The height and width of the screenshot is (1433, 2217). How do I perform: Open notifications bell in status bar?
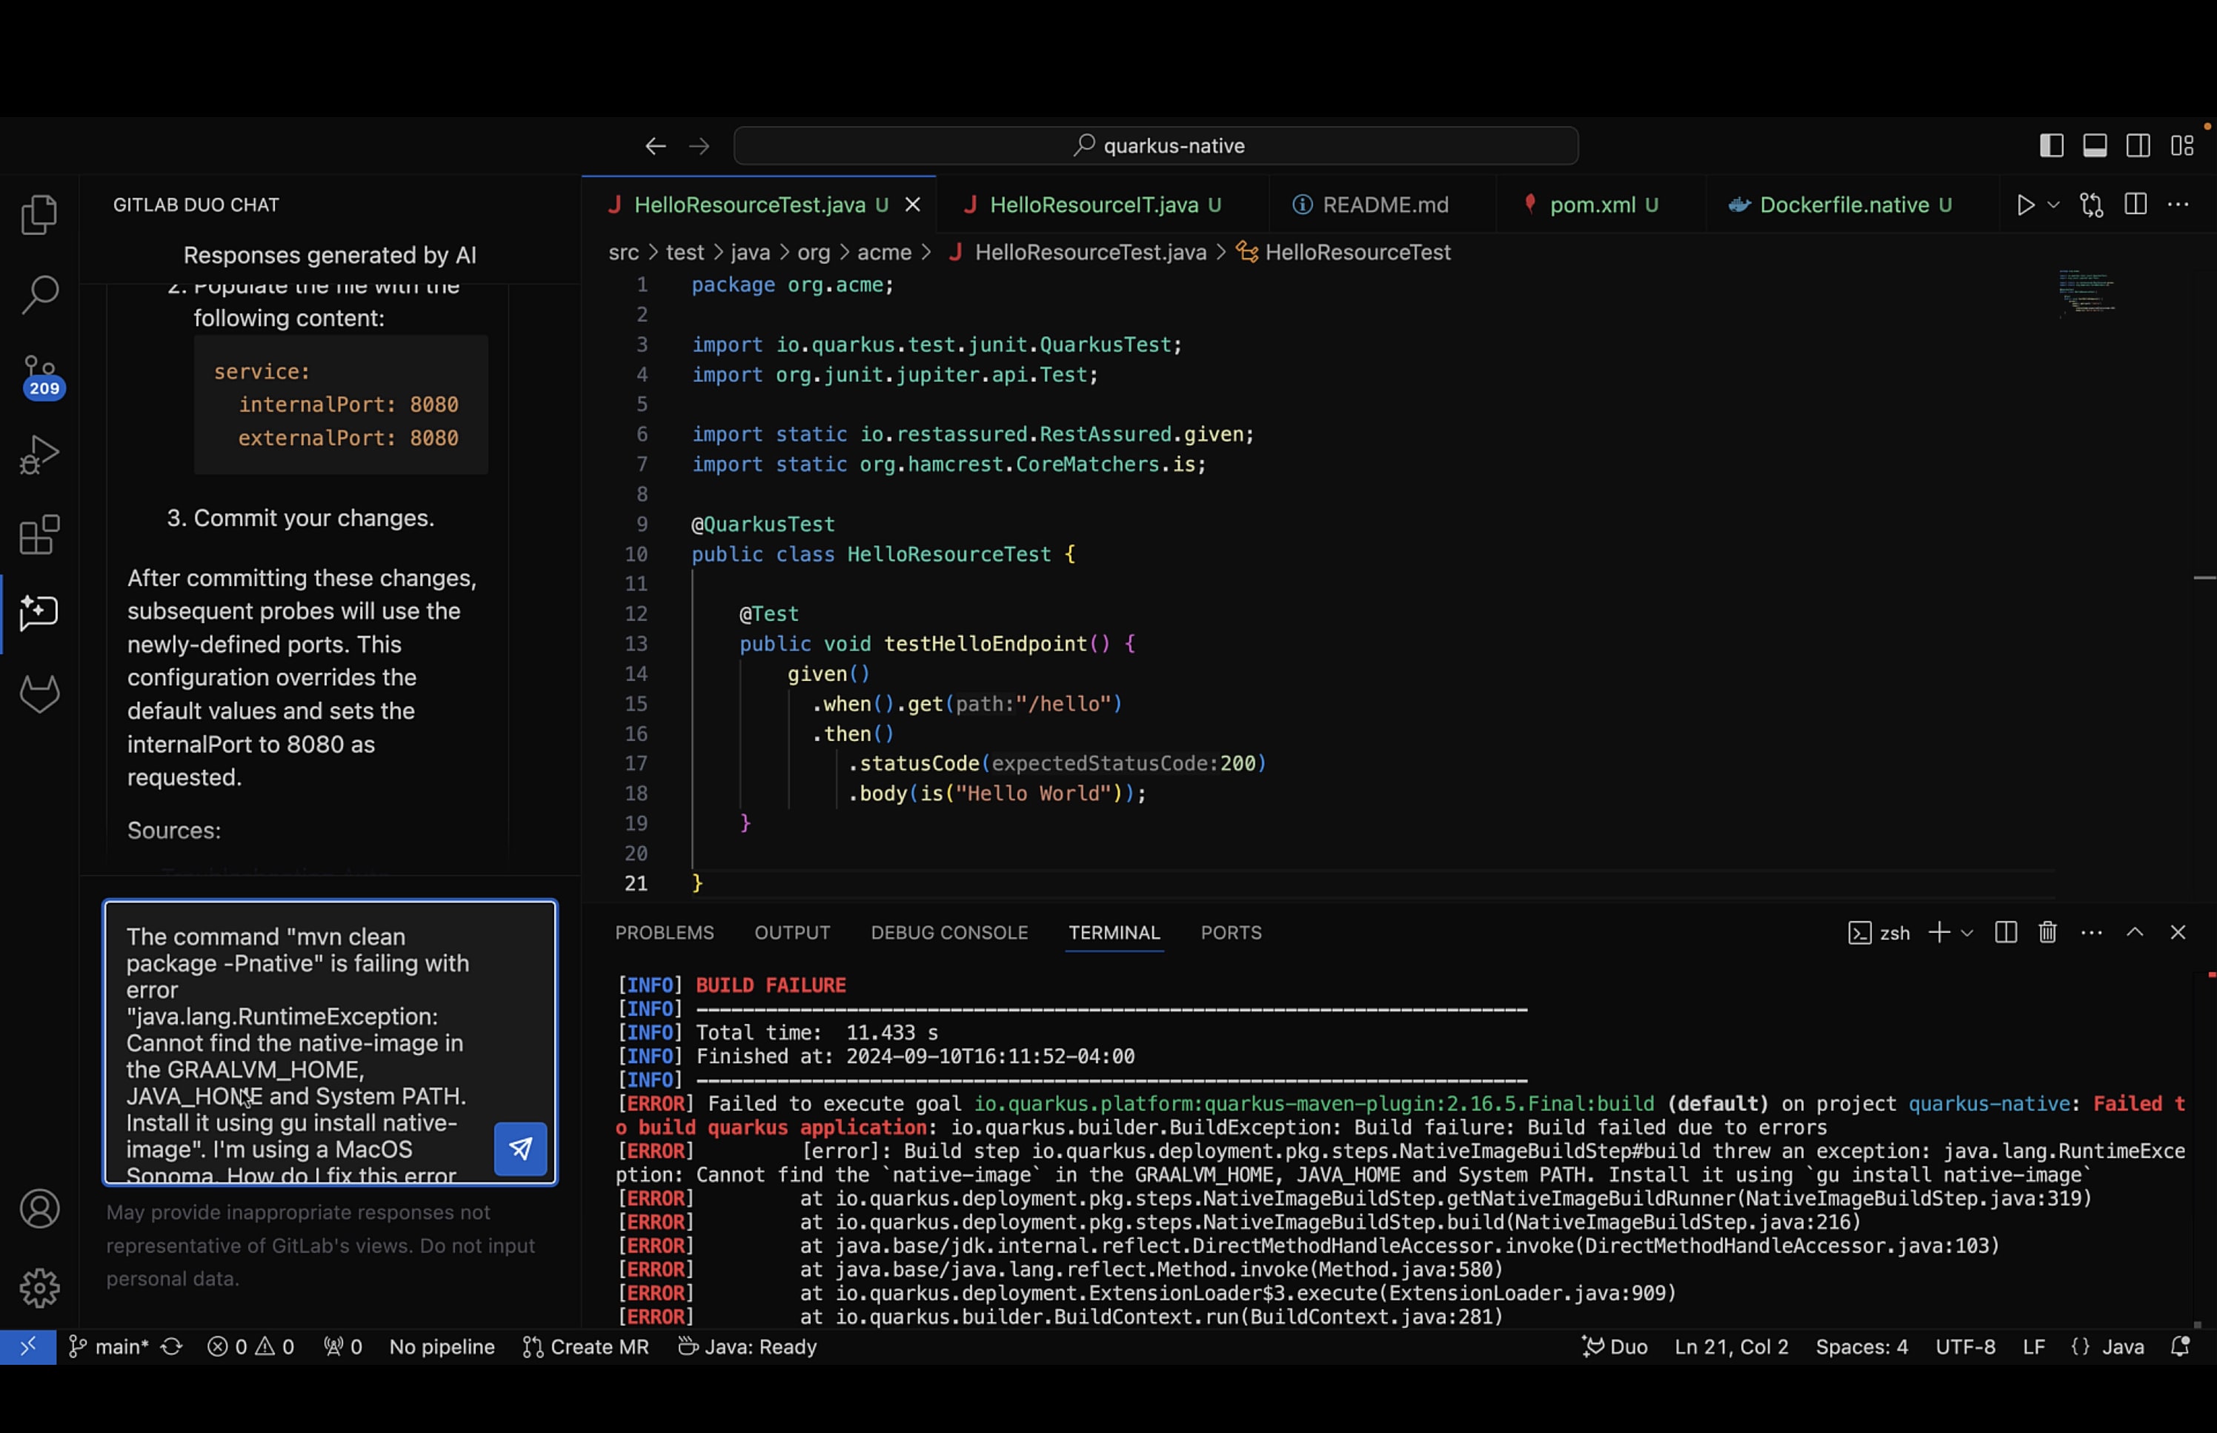(x=2180, y=1346)
